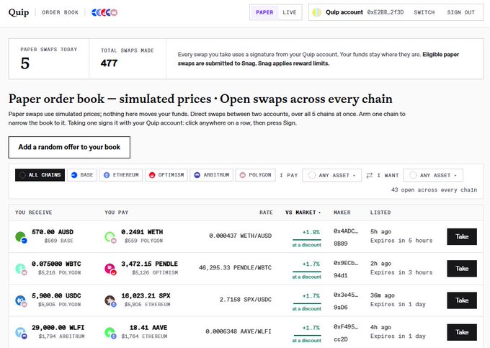
Task: Click the 46,295.33 PENDLE/WBTC rate
Action: [x=235, y=268]
